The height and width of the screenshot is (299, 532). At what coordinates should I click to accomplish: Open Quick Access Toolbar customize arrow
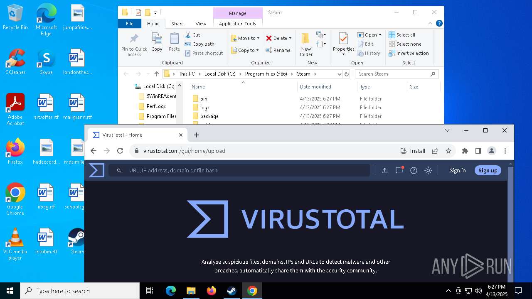(x=155, y=12)
